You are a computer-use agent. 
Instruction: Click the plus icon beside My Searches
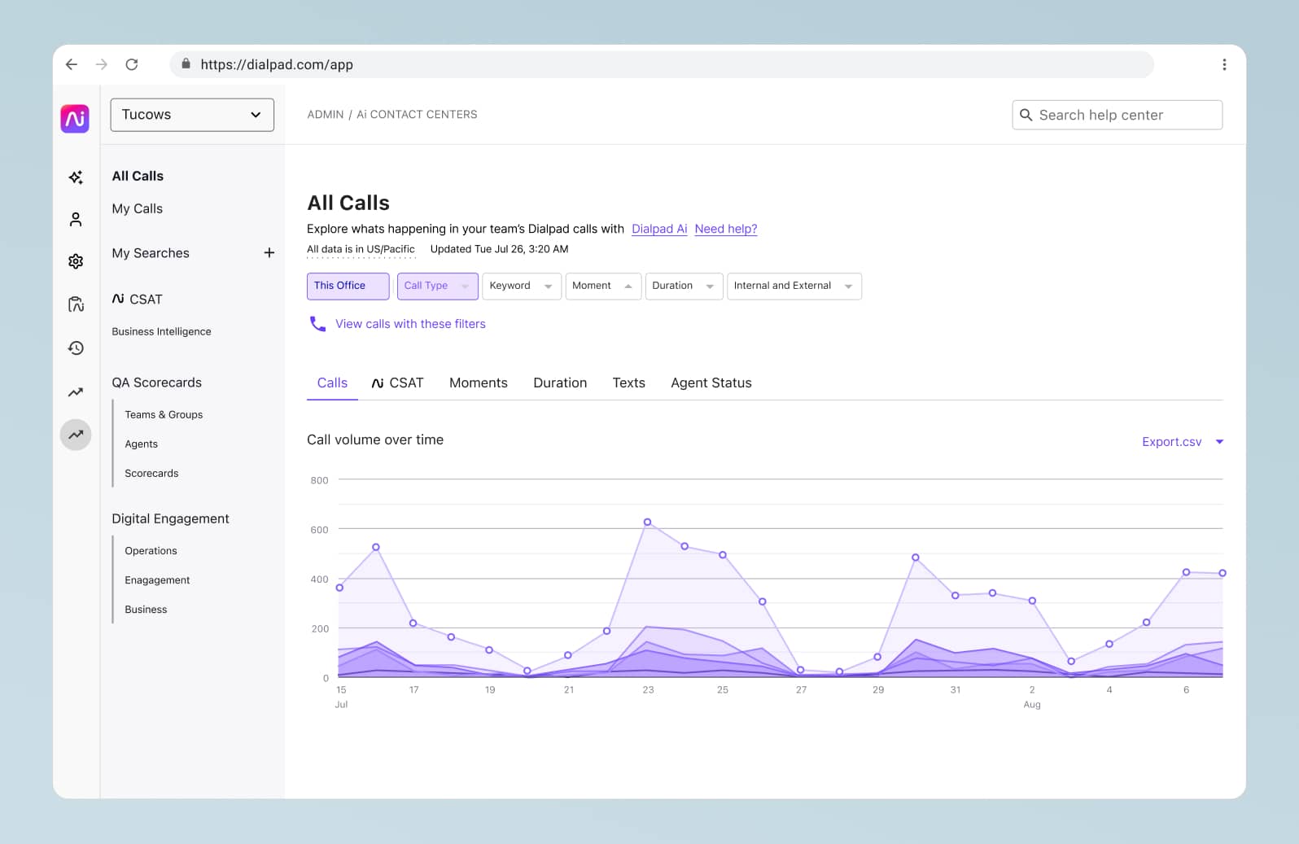(269, 253)
